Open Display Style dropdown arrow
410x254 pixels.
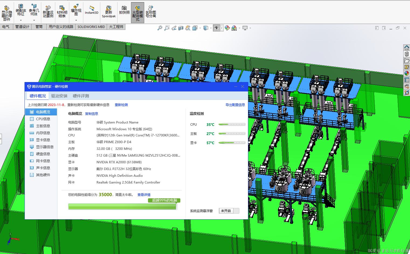click(211, 28)
